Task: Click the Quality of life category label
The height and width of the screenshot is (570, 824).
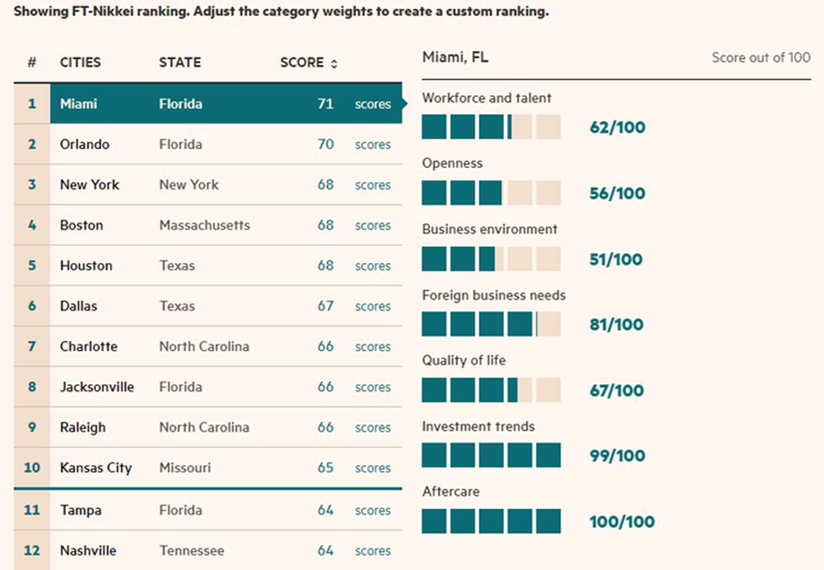Action: click(464, 361)
